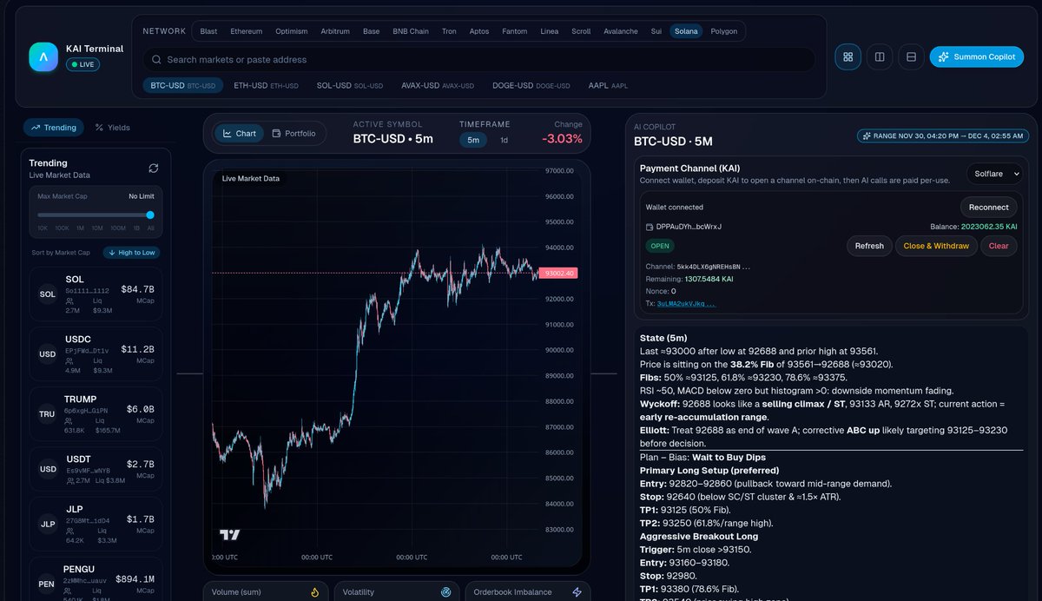1042x601 pixels.
Task: Click the OPEN channel status badge
Action: (x=660, y=246)
